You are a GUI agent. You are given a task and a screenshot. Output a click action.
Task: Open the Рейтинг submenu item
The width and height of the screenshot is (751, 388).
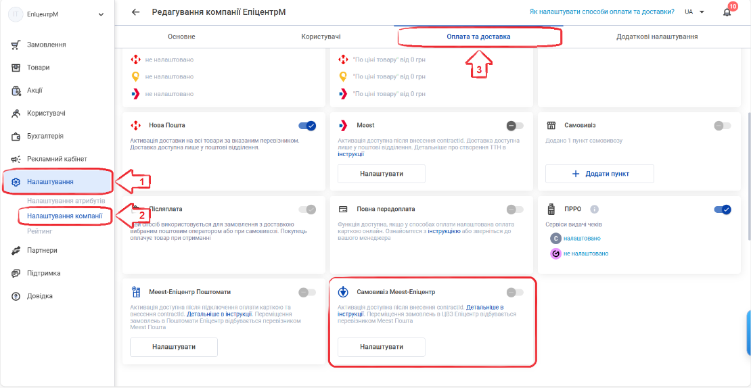pyautogui.click(x=39, y=231)
